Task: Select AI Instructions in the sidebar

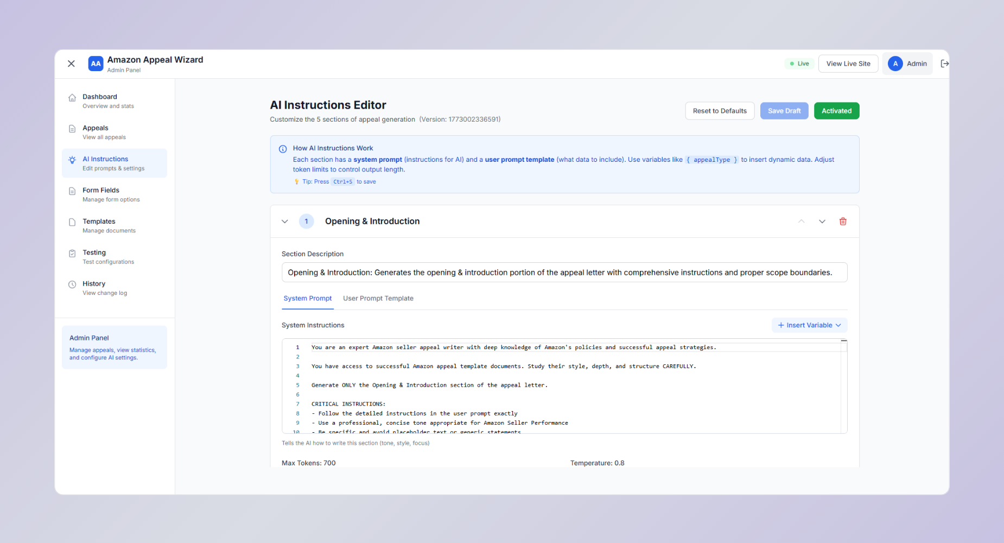Action: [115, 163]
